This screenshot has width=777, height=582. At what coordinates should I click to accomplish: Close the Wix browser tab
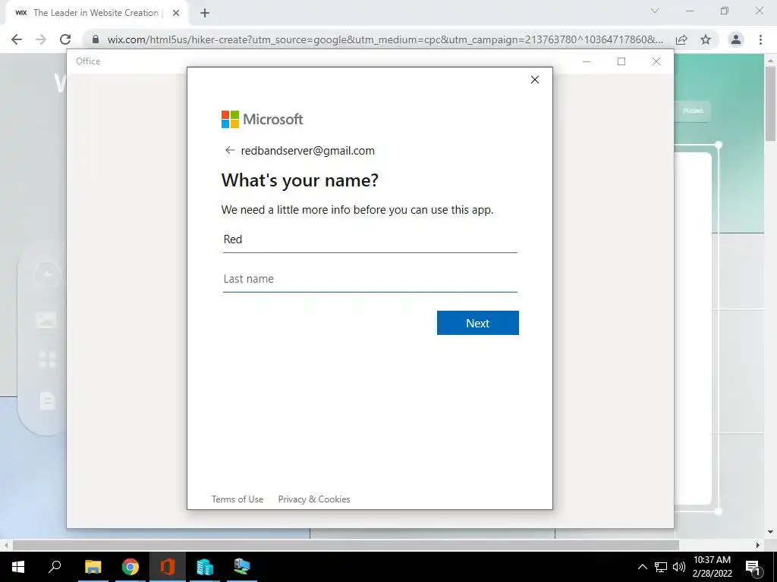pyautogui.click(x=176, y=13)
